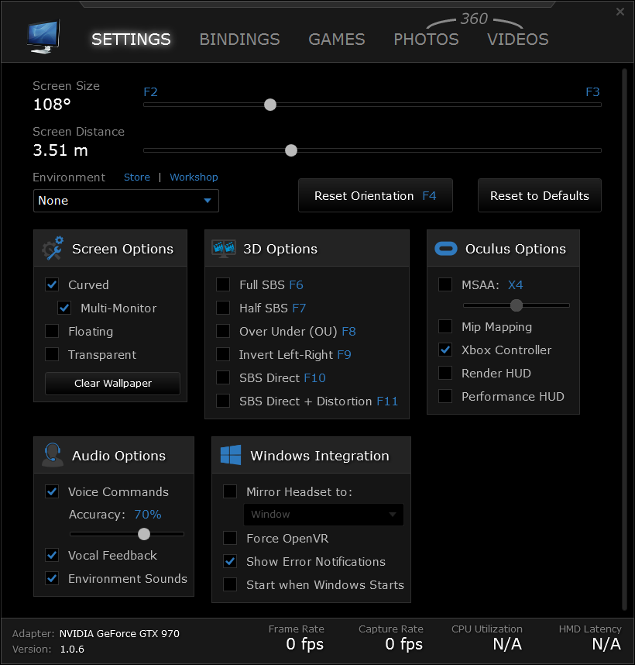Open the GAMES tab

336,39
